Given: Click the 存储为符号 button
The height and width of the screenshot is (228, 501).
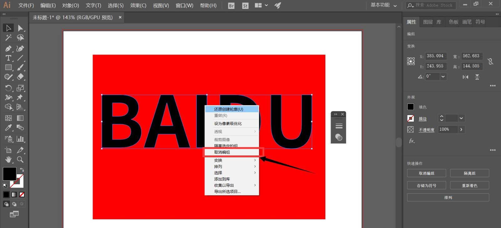Looking at the screenshot, I should click(426, 185).
